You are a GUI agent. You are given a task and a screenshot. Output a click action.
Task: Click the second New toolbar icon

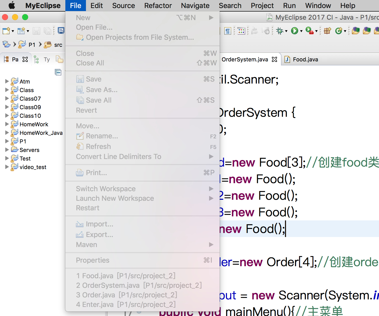point(21,31)
